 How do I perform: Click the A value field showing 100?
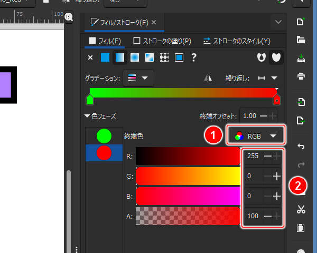click(x=253, y=216)
